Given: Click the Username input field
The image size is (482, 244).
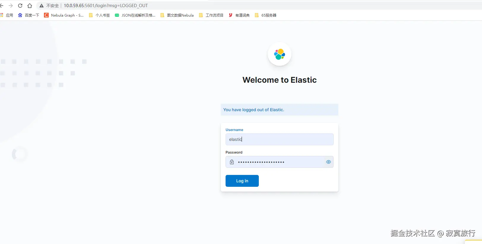Looking at the screenshot, I should [280, 139].
